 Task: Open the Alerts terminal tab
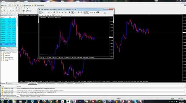tap(22, 96)
